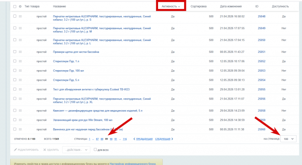Screen dimensions: 302x165
Task: Sort by Дата изменения column header
Action: (x=231, y=6)
